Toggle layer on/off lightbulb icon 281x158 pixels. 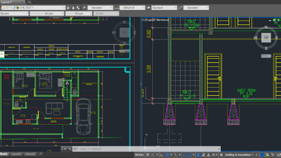[4, 8]
